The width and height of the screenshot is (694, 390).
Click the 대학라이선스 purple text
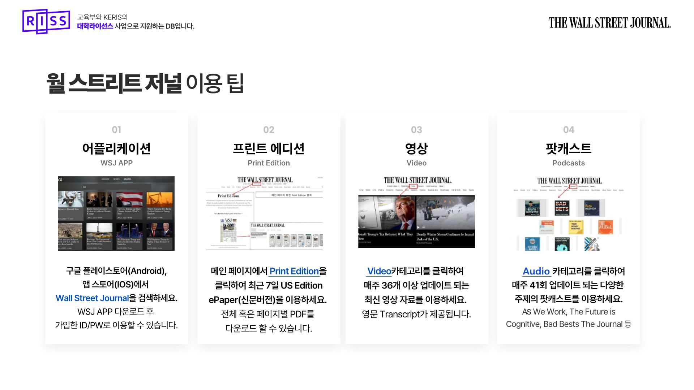click(x=95, y=26)
